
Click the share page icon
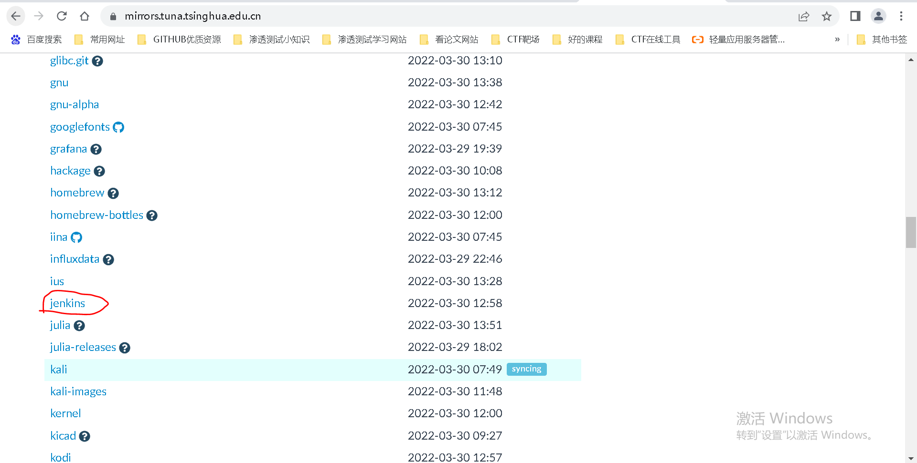click(x=804, y=16)
